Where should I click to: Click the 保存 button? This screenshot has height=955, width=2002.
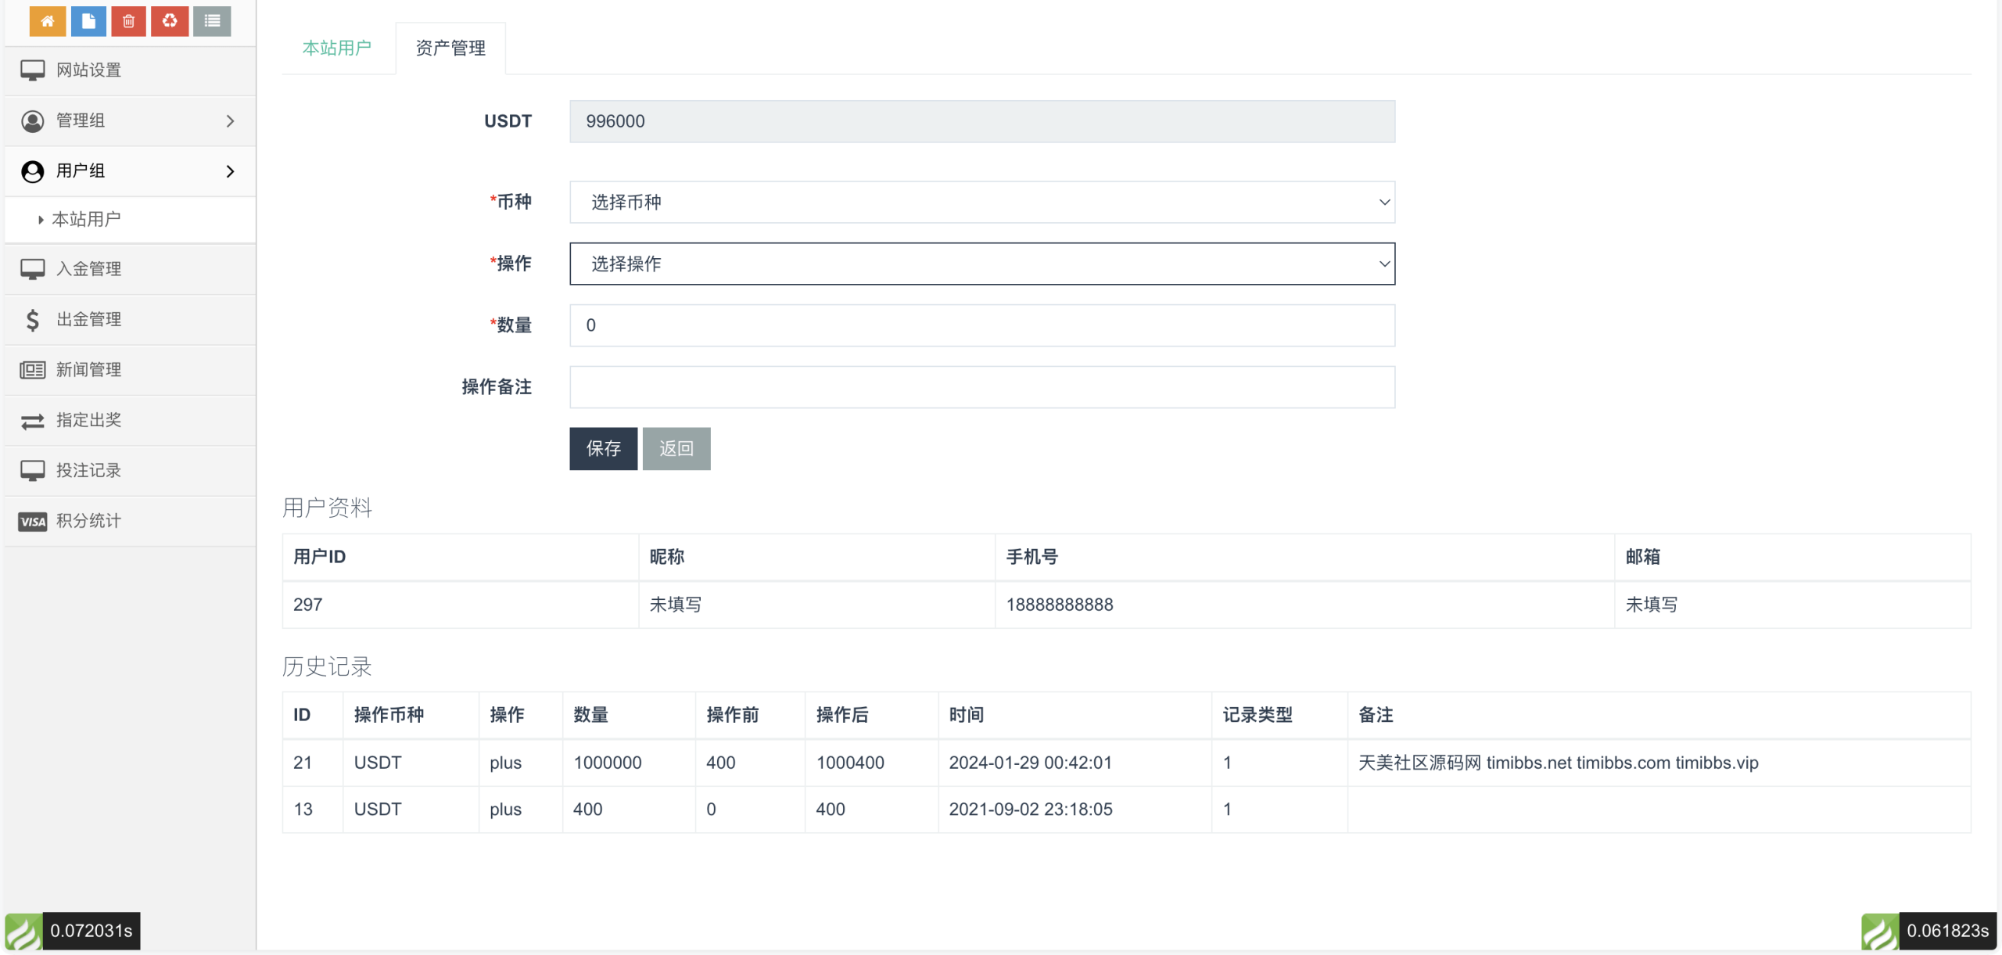(x=603, y=448)
